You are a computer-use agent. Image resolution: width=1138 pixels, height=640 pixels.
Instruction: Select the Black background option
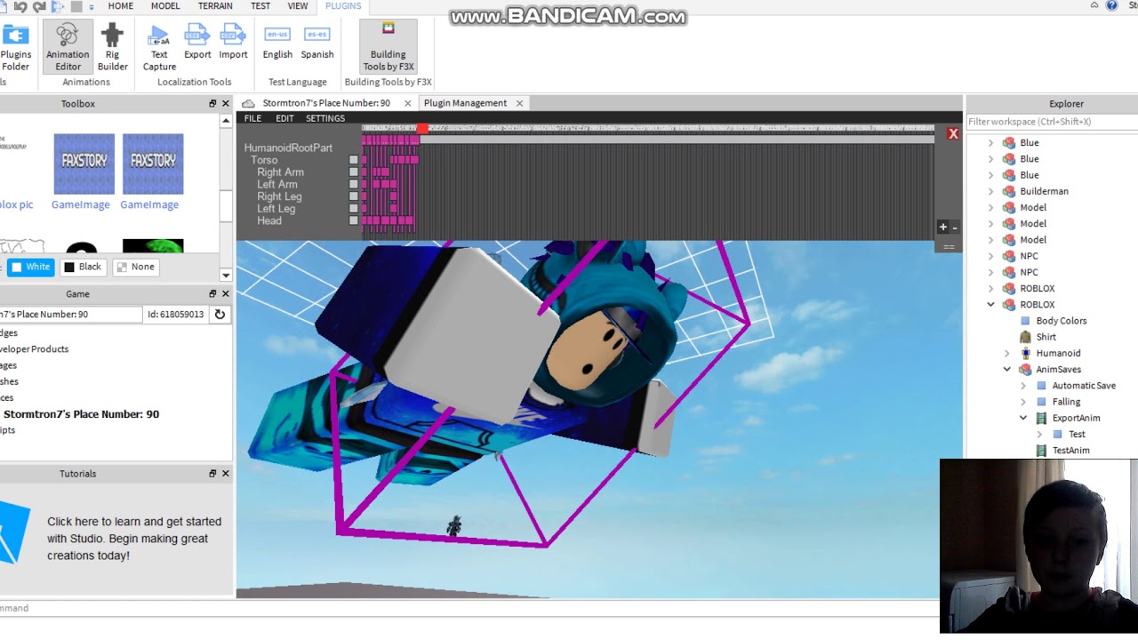pyautogui.click(x=83, y=267)
